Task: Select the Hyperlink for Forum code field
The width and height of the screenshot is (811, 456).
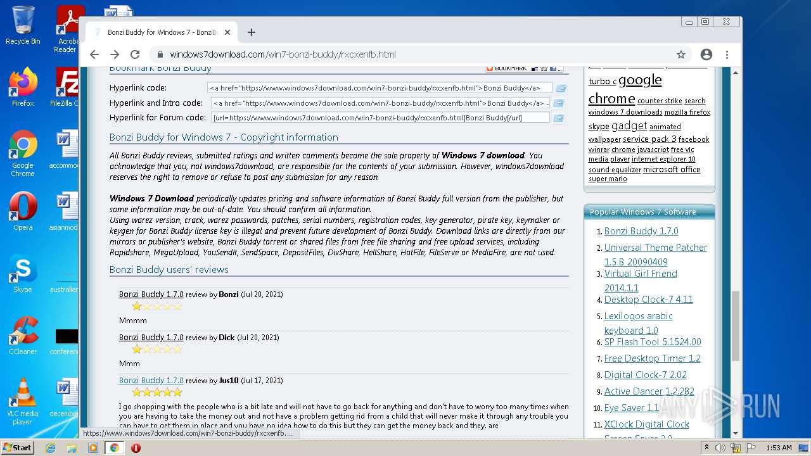Action: click(x=381, y=117)
